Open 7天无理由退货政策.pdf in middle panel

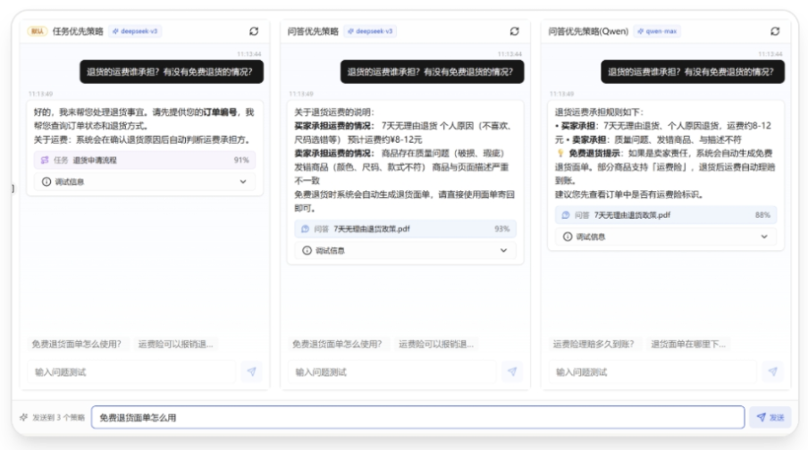[405, 229]
